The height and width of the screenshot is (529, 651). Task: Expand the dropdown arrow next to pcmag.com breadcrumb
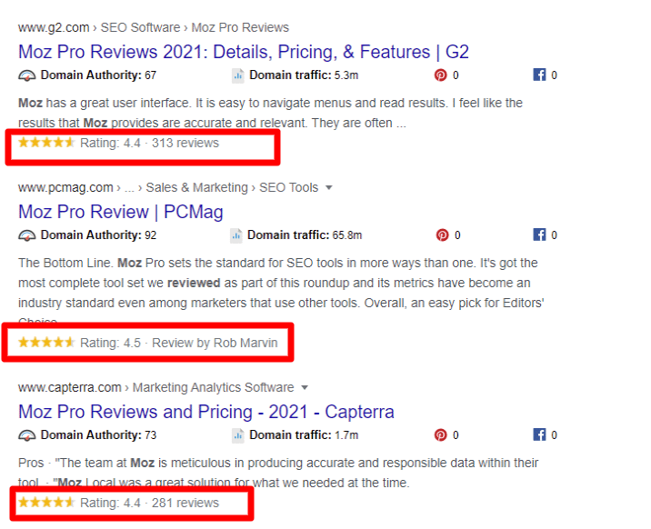click(329, 187)
